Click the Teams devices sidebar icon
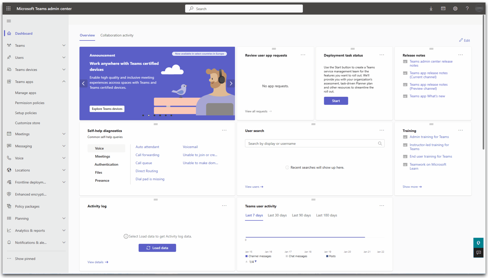This screenshot has width=488, height=278. point(9,70)
